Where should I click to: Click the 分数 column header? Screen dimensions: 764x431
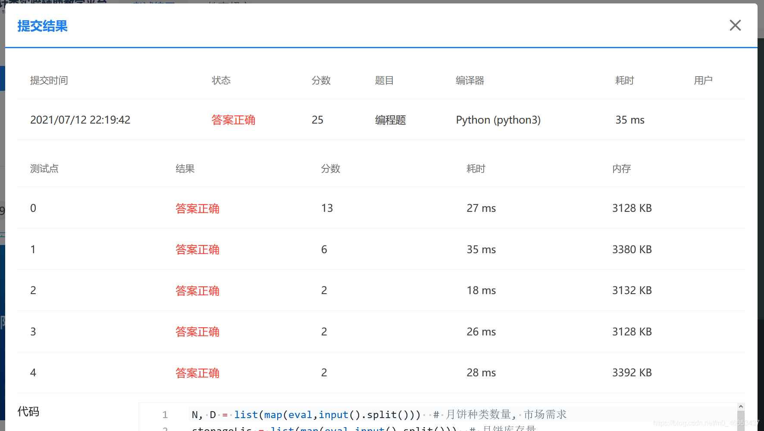point(321,81)
